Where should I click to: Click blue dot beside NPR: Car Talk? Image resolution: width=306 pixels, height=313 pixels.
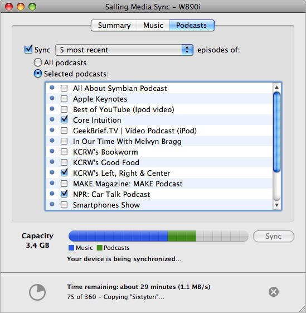coord(52,194)
